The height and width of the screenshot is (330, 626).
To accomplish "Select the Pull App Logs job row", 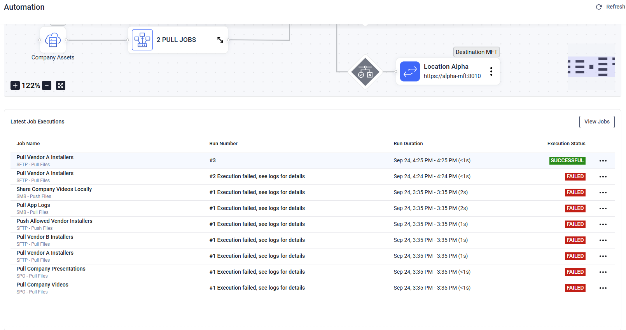I will [33, 205].
